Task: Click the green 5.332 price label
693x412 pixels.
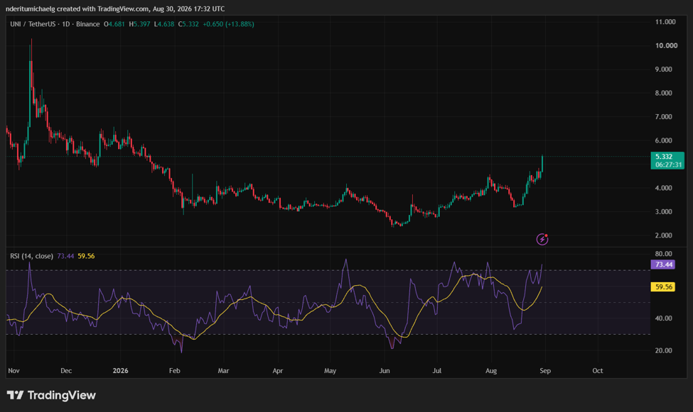Action: (667, 160)
